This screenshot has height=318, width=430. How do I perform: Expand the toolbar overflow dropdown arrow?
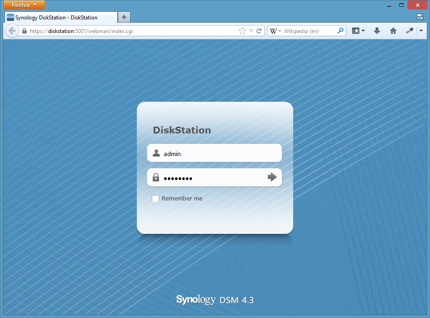click(421, 31)
